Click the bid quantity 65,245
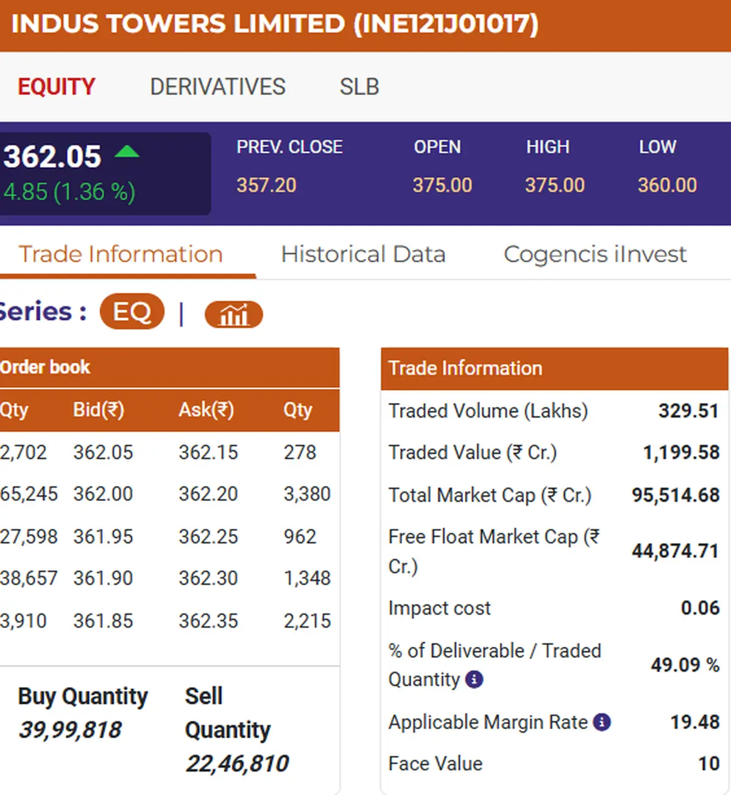Screen dimensions: 731x795 (29, 494)
